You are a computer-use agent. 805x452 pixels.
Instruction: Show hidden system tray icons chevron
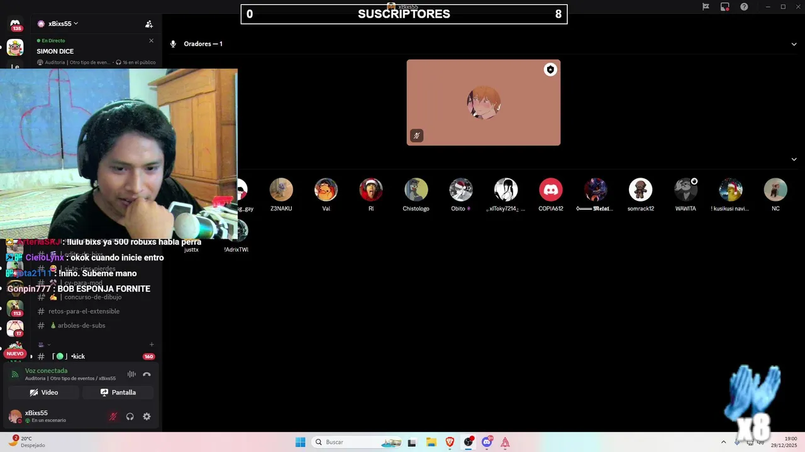723,442
